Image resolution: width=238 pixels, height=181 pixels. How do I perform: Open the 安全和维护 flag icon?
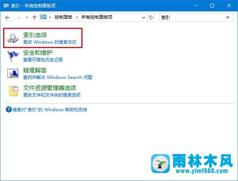[x=13, y=56]
